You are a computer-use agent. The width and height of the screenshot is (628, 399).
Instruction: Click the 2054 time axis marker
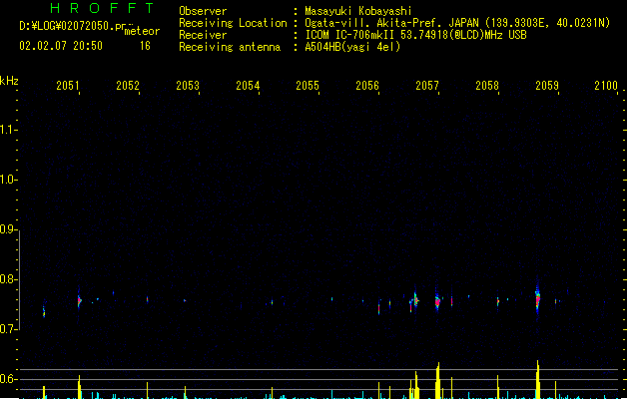pyautogui.click(x=248, y=86)
